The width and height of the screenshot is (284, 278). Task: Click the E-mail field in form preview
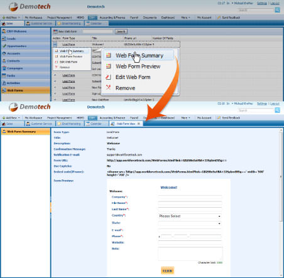(190, 230)
